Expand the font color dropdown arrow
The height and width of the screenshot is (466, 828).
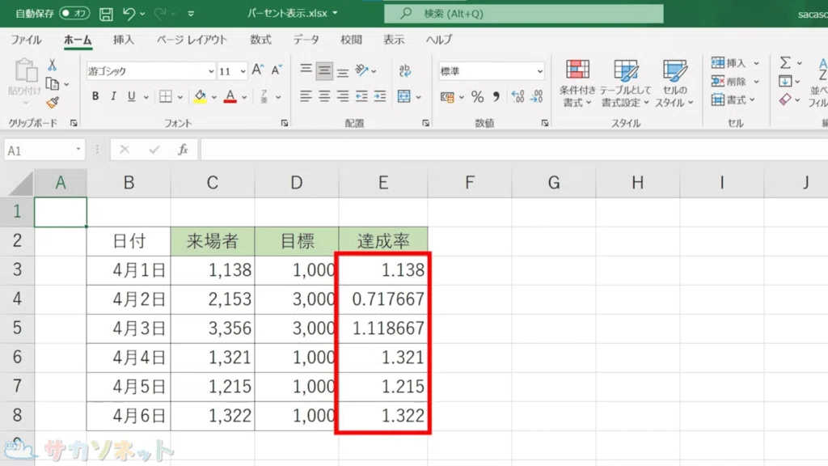point(244,97)
